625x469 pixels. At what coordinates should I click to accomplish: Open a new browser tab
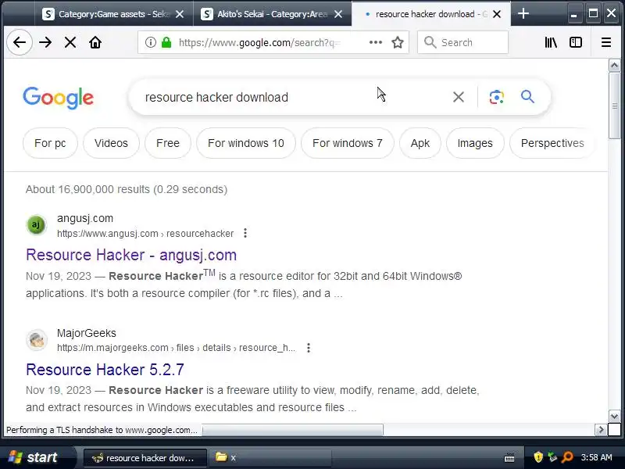(523, 14)
